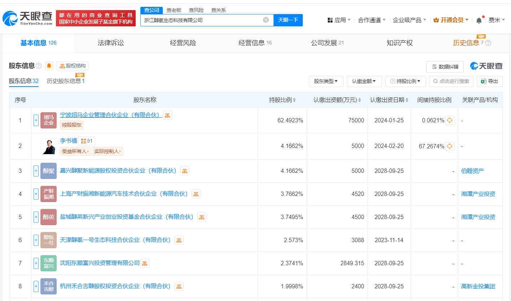Viewport: 511px width, 301px height.
Task: Click help question mark next to 历史信息
Action: coord(488,43)
